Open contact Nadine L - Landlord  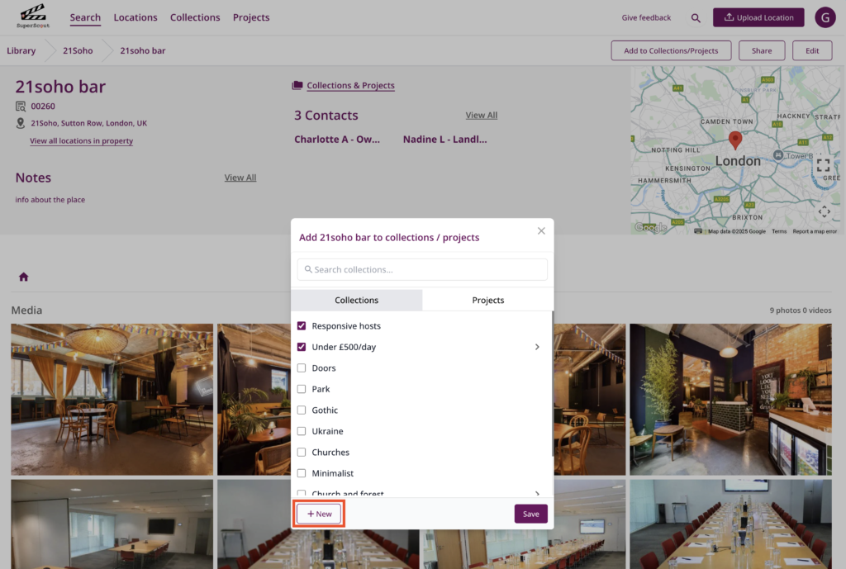[x=444, y=139]
